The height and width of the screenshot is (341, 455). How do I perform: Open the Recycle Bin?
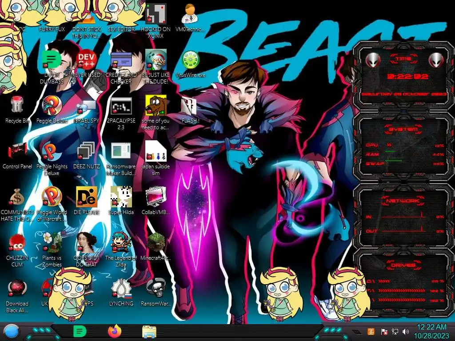tap(17, 105)
